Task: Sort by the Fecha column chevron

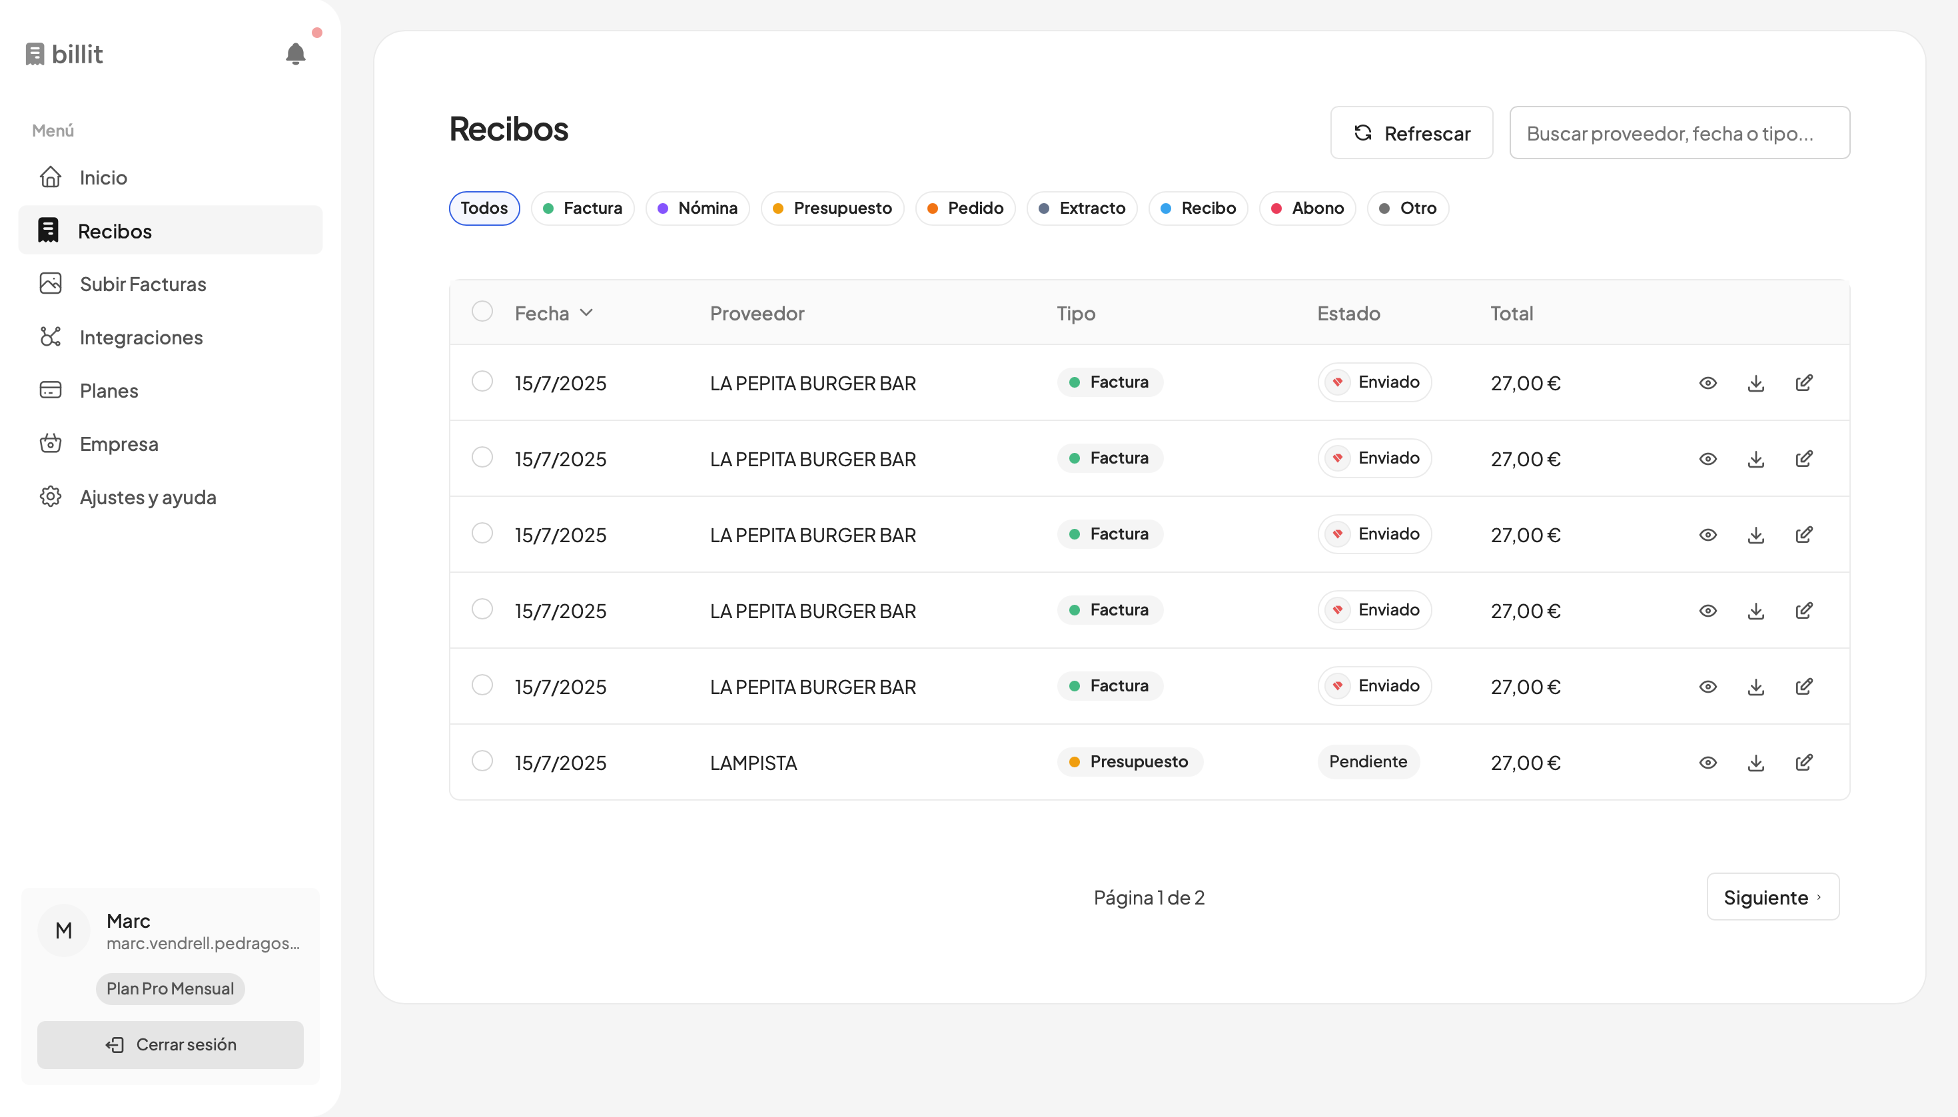Action: point(587,313)
